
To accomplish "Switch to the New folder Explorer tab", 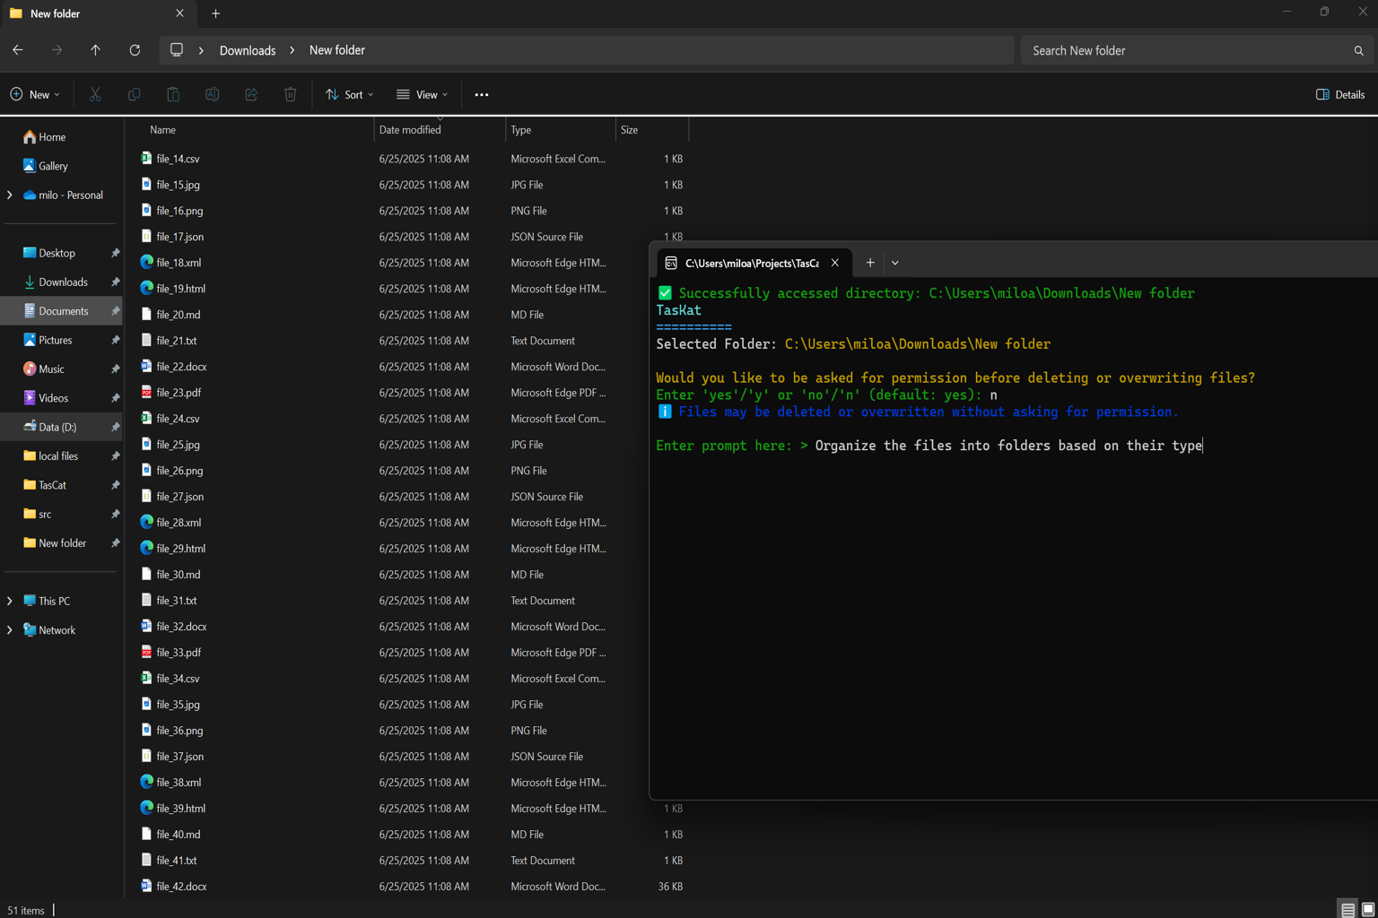I will (97, 13).
